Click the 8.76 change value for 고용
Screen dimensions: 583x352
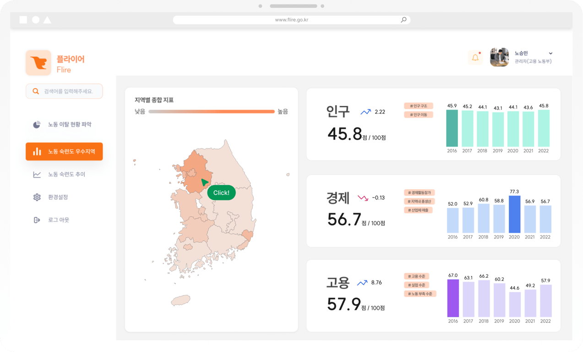(x=376, y=283)
